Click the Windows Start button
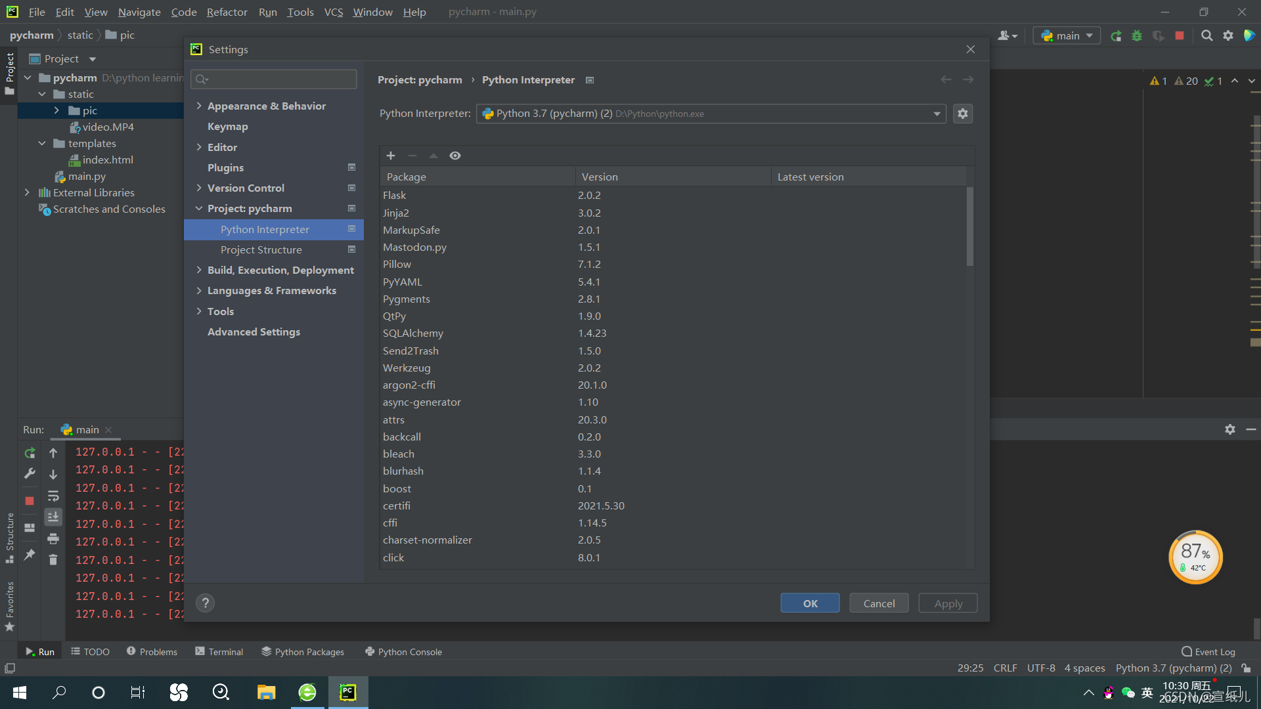This screenshot has height=709, width=1261. point(20,693)
